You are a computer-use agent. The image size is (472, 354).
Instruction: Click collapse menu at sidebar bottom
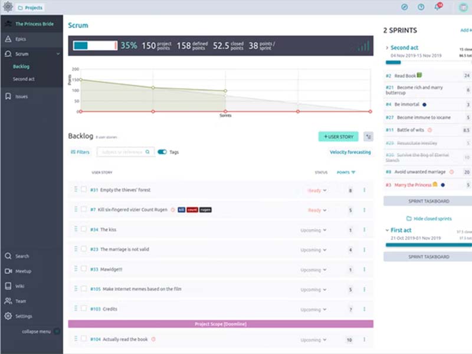click(x=40, y=332)
